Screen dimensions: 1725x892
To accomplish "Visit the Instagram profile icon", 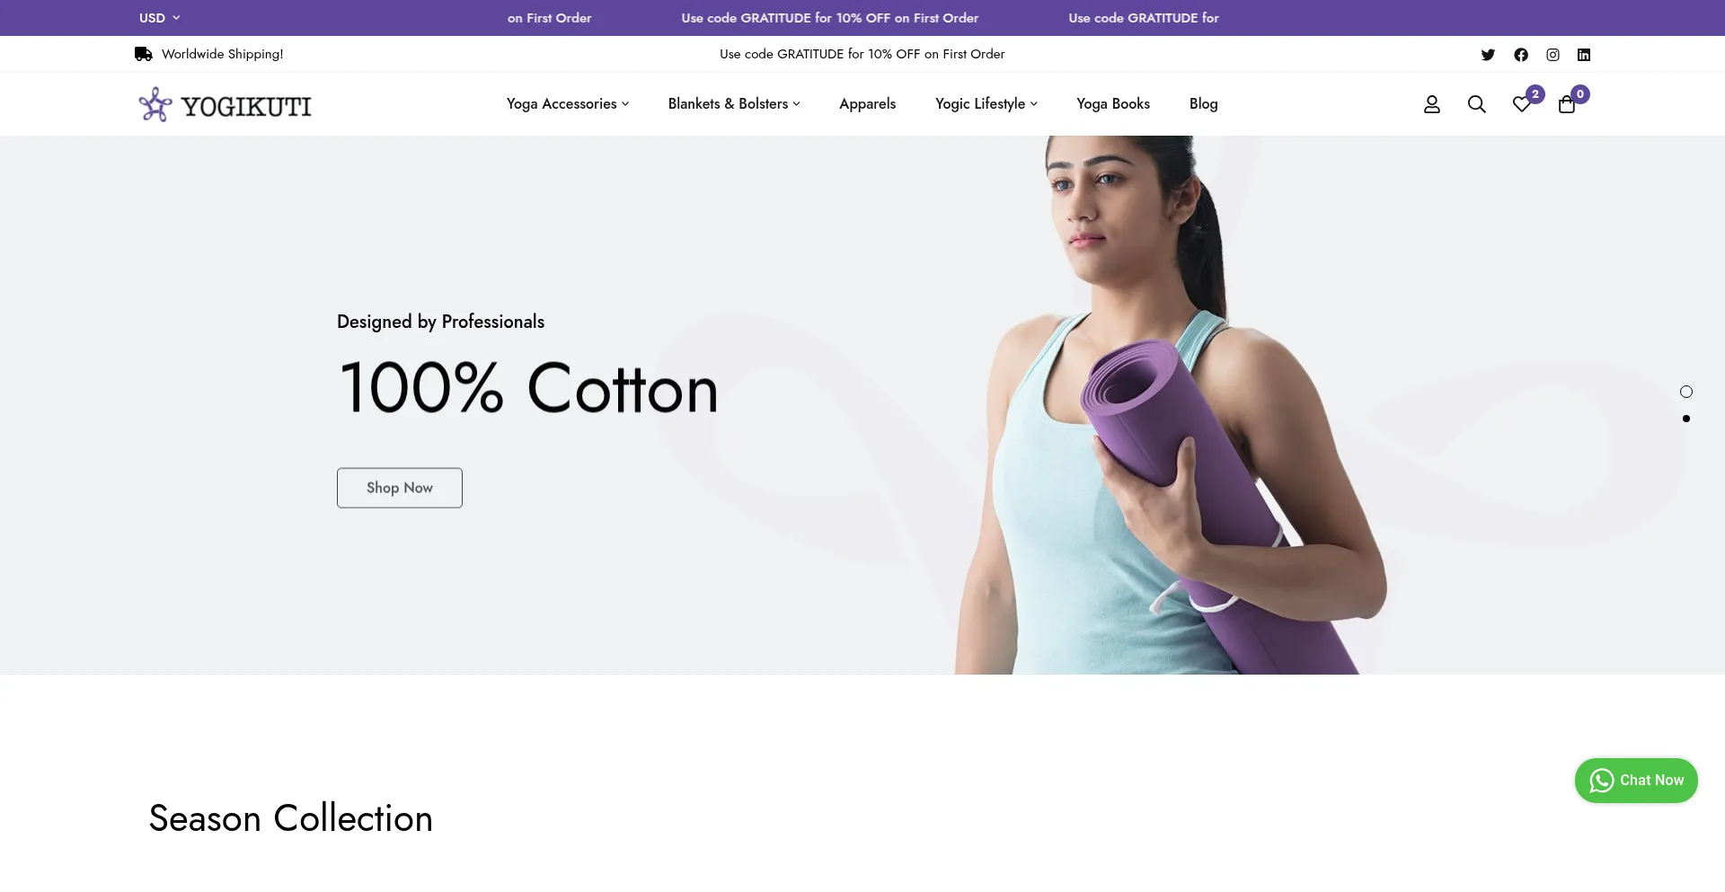I will point(1552,55).
